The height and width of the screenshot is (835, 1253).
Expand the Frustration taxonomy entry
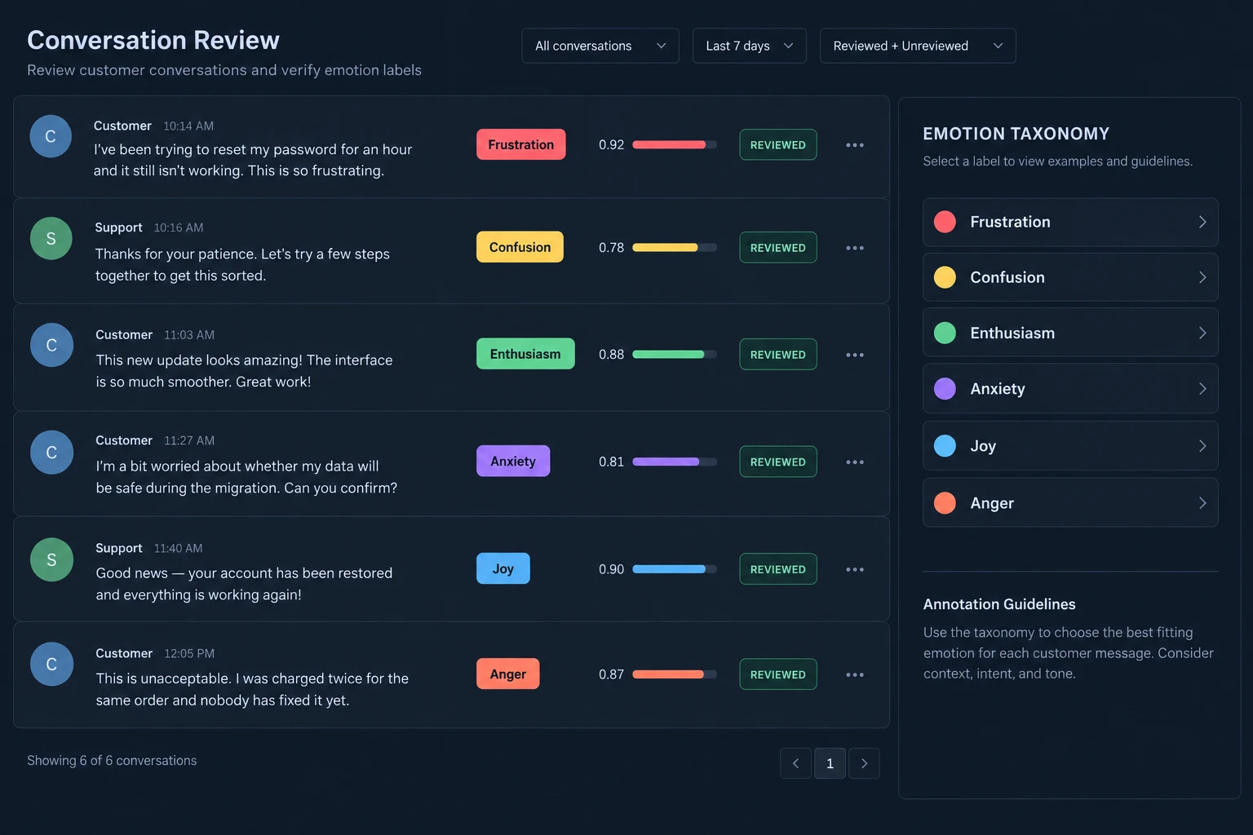[1070, 222]
